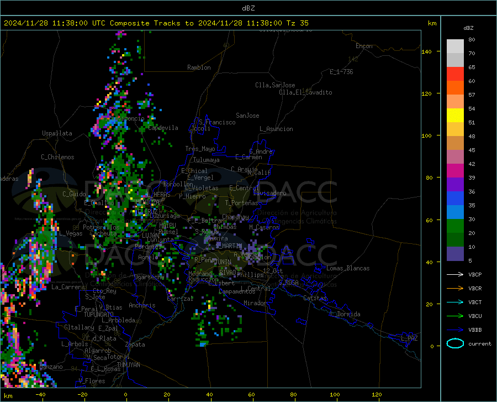The image size is (497, 402).
Task: Click the '-20' horizontal axis tick label
Action: 82,394
